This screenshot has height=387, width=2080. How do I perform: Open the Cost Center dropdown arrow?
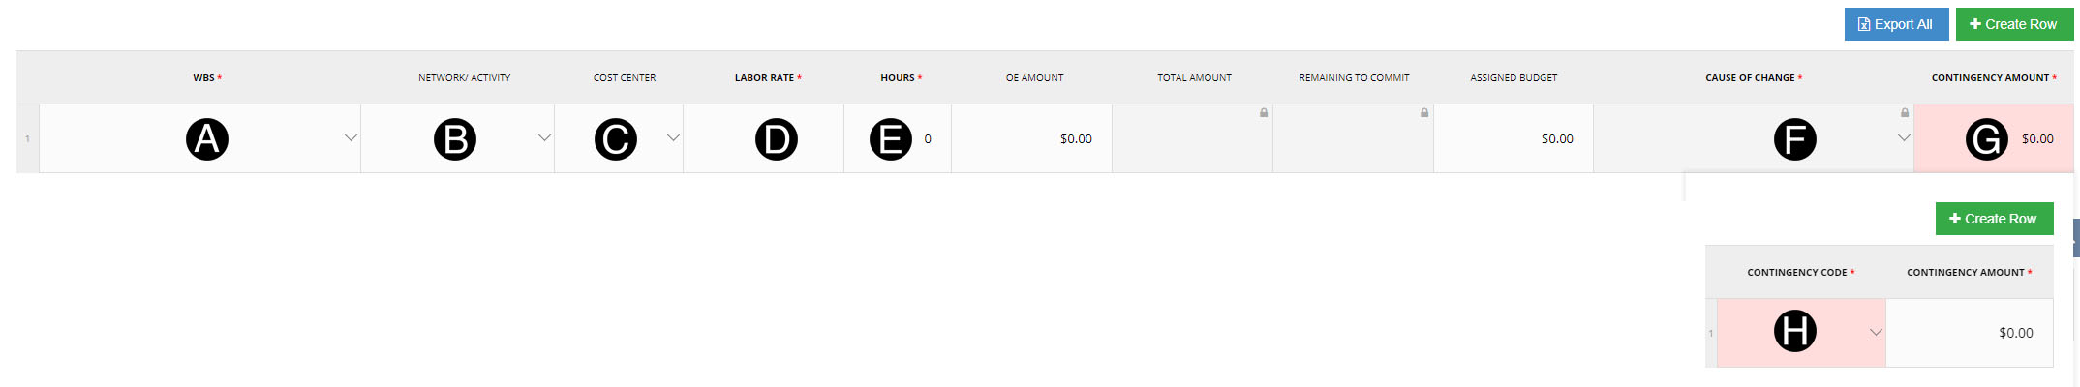tap(673, 138)
